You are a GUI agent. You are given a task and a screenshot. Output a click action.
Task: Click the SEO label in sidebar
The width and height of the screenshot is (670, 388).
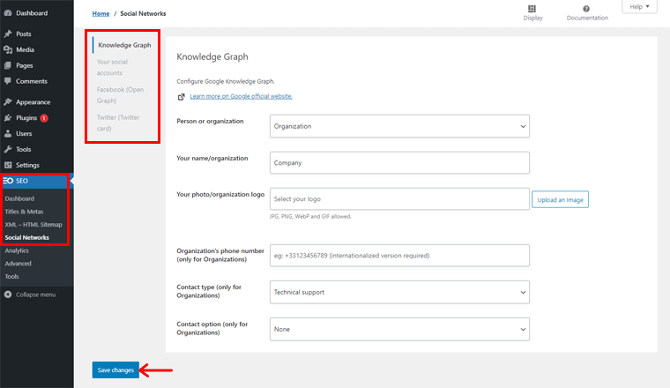(22, 181)
